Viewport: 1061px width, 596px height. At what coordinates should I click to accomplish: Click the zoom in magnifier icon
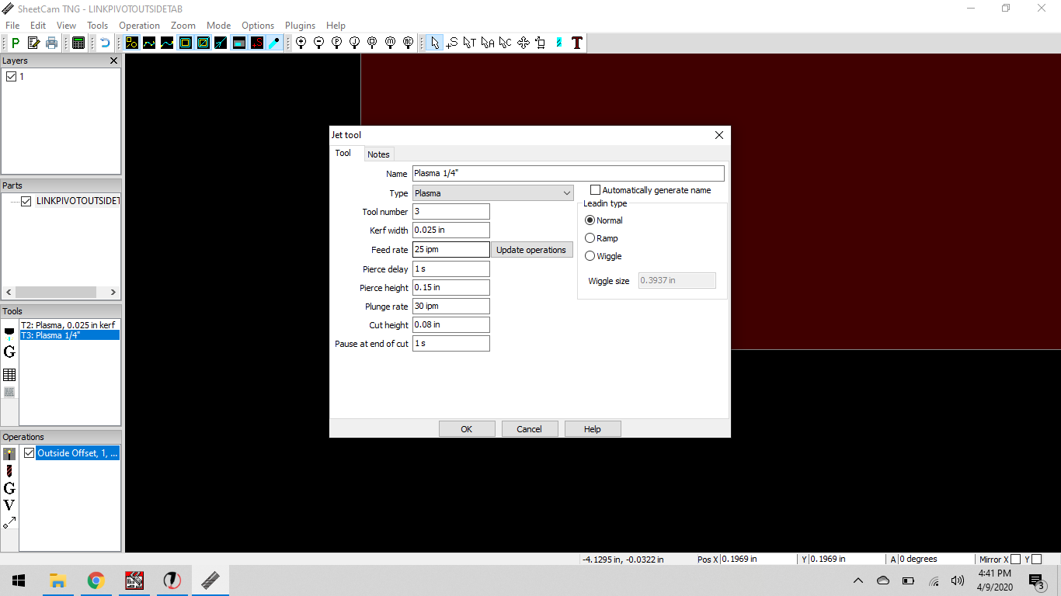tap(301, 43)
